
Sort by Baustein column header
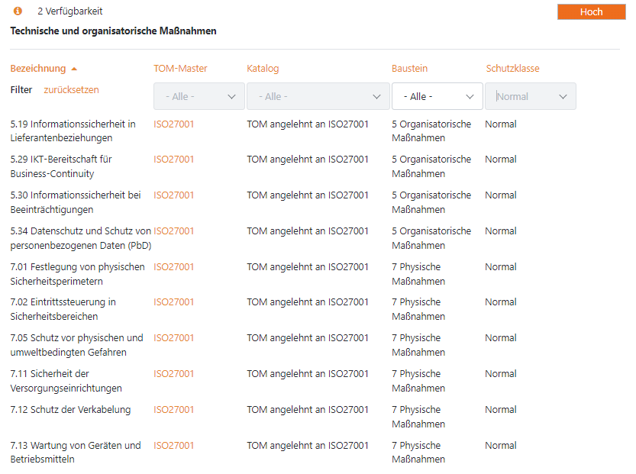click(409, 69)
